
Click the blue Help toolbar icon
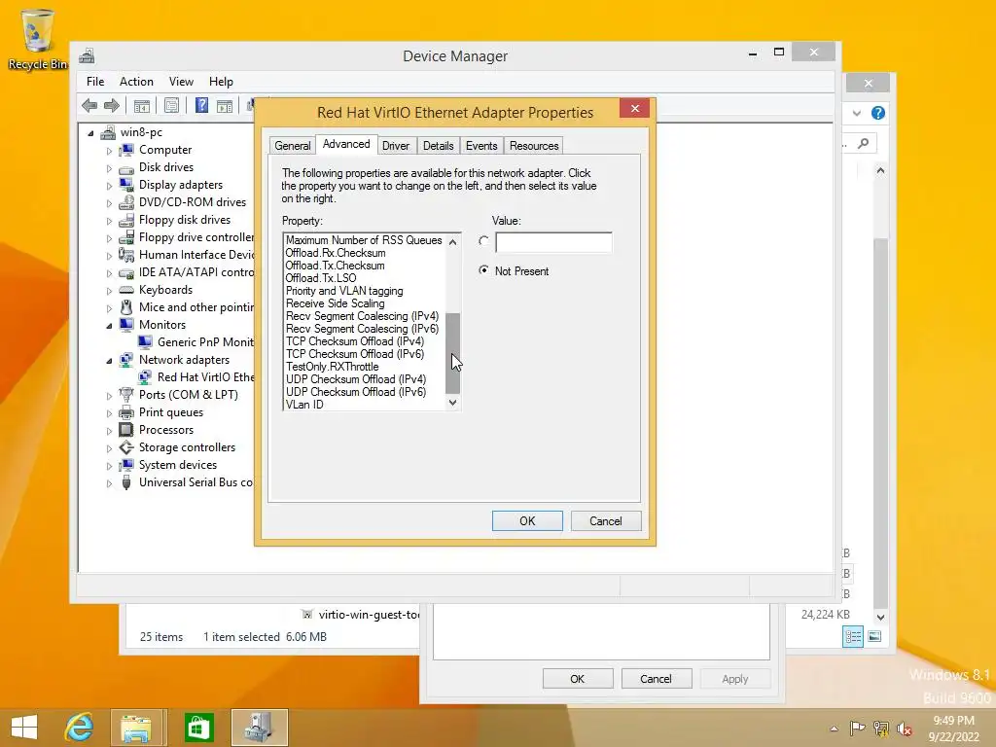(x=201, y=105)
